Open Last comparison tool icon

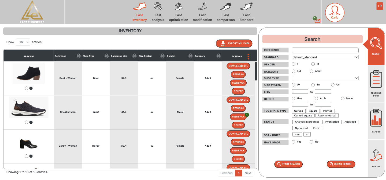[x=226, y=7]
